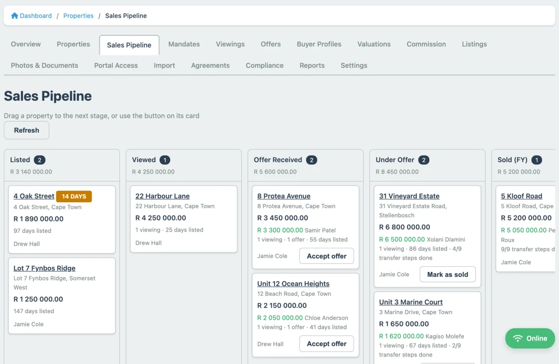This screenshot has height=364, width=559.
Task: Click the Refresh button
Action: click(27, 130)
